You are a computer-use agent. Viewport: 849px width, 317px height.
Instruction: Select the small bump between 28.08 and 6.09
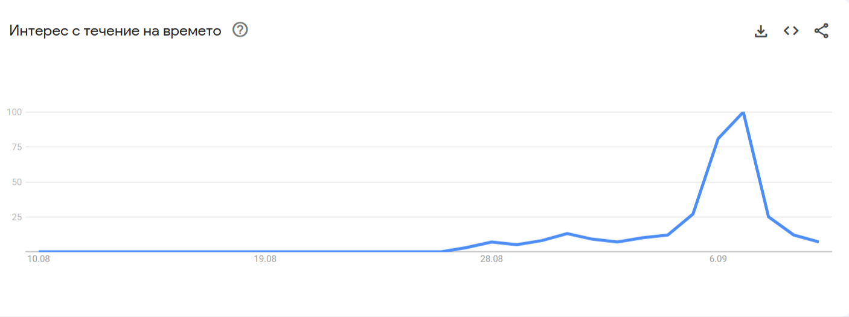coord(567,233)
